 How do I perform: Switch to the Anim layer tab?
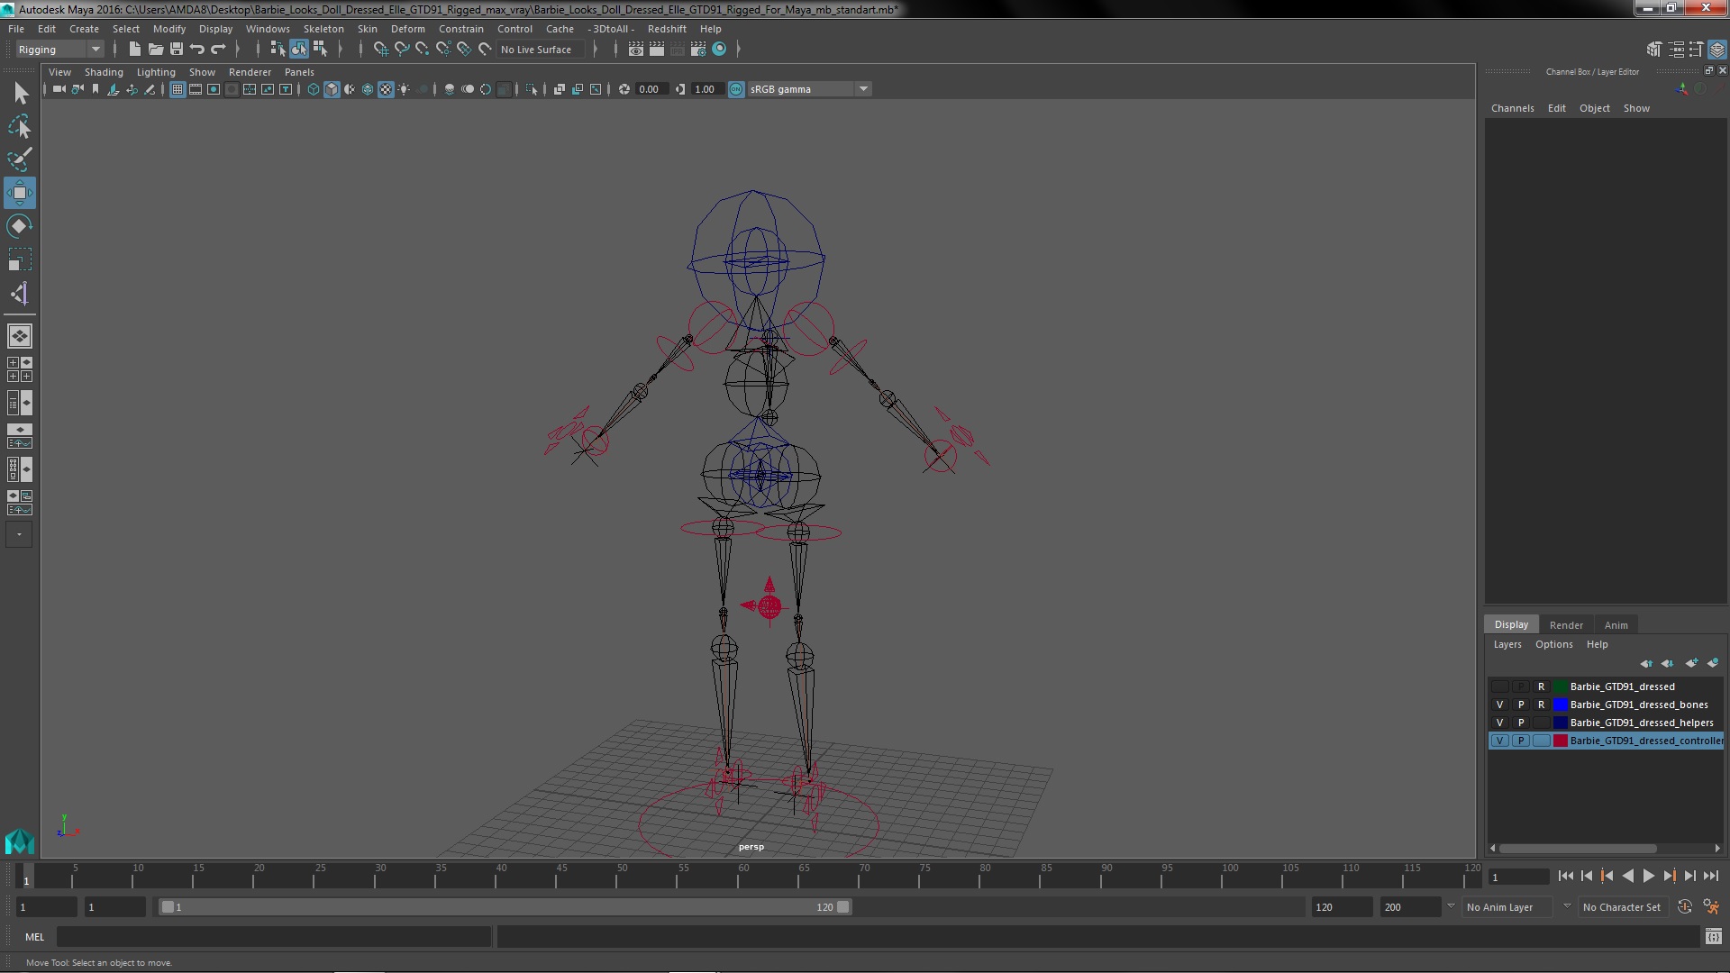[x=1616, y=625]
